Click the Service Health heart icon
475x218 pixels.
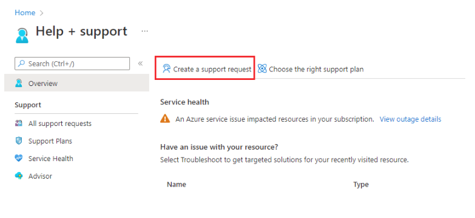[x=18, y=159]
